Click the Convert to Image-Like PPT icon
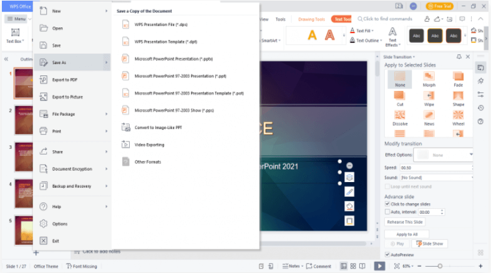The height and width of the screenshot is (273, 491). point(125,127)
